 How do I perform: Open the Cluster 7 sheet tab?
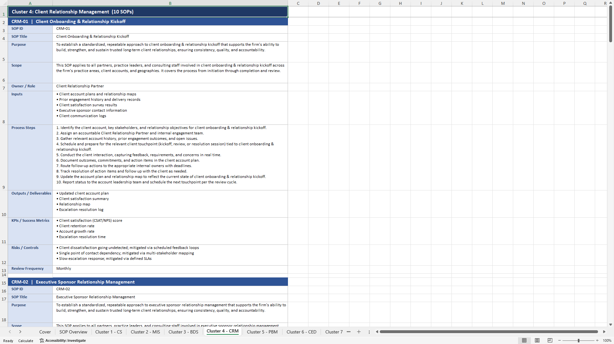(334, 332)
